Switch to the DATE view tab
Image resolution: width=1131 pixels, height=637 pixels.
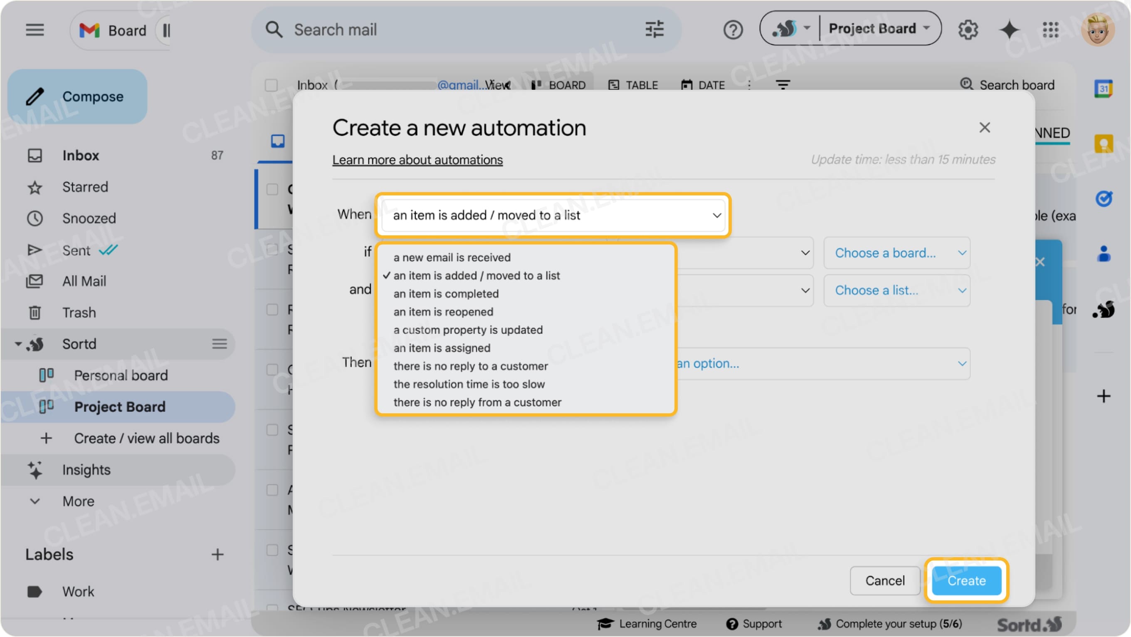click(x=703, y=85)
